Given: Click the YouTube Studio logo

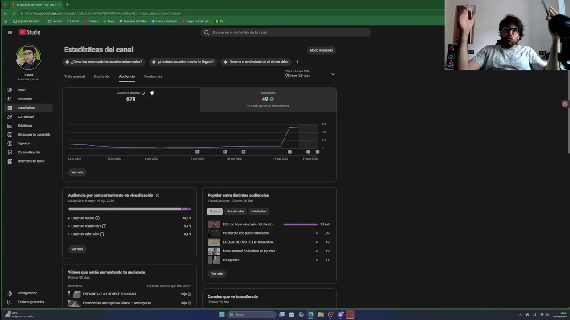Looking at the screenshot, I should (x=29, y=32).
